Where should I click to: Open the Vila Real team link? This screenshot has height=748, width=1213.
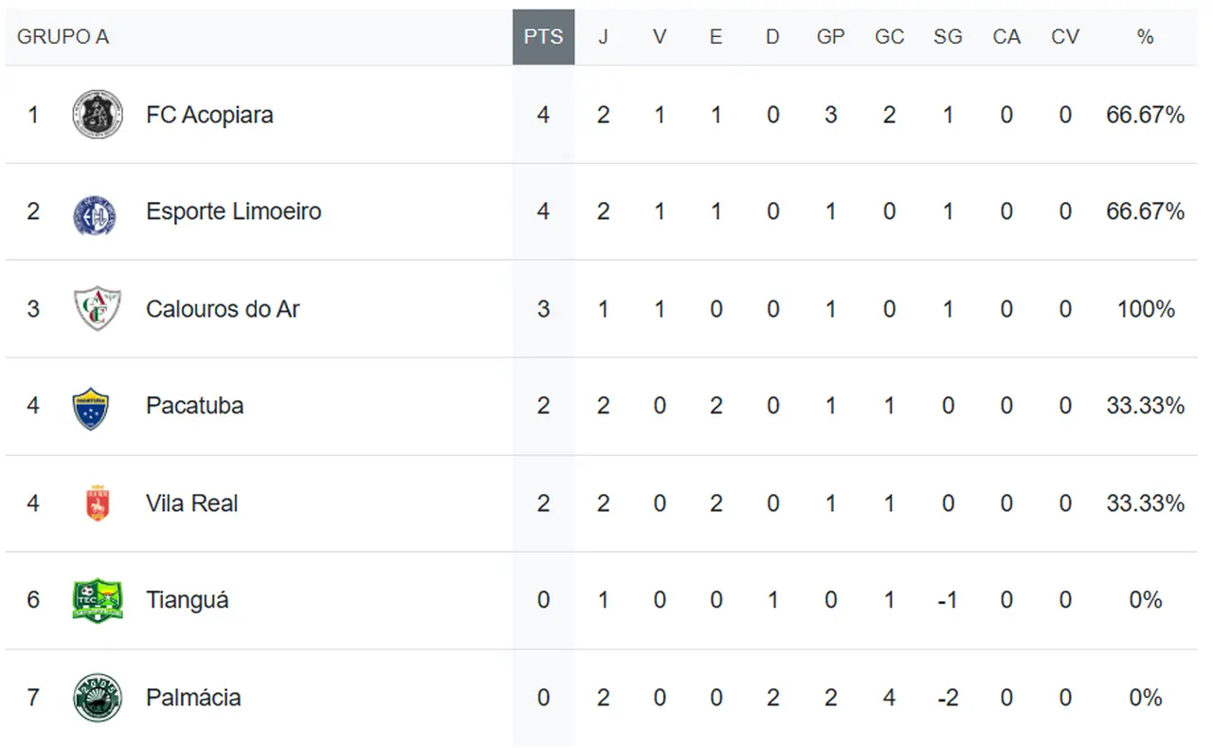pos(191,502)
